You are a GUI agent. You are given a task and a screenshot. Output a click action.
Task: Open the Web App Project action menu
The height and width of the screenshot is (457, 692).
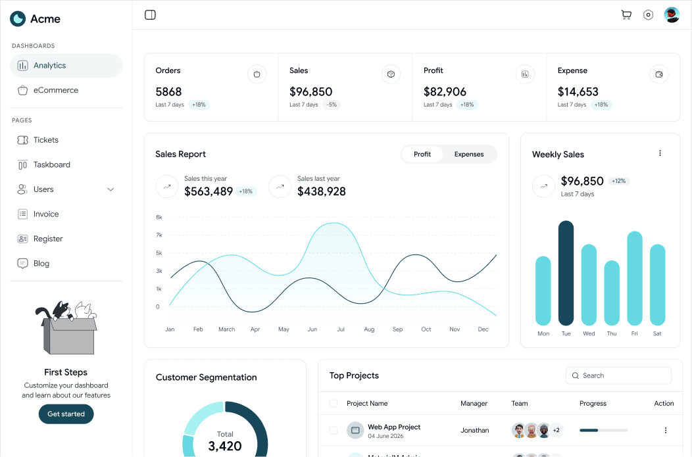666,430
